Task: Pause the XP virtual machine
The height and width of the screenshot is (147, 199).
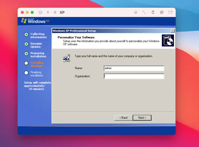Action: tap(48, 12)
